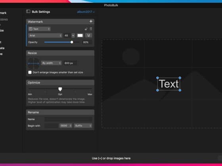The height and width of the screenshot is (166, 222).
Task: Toggle the sidebar icon beside Bulk Settings
Action: click(x=28, y=11)
